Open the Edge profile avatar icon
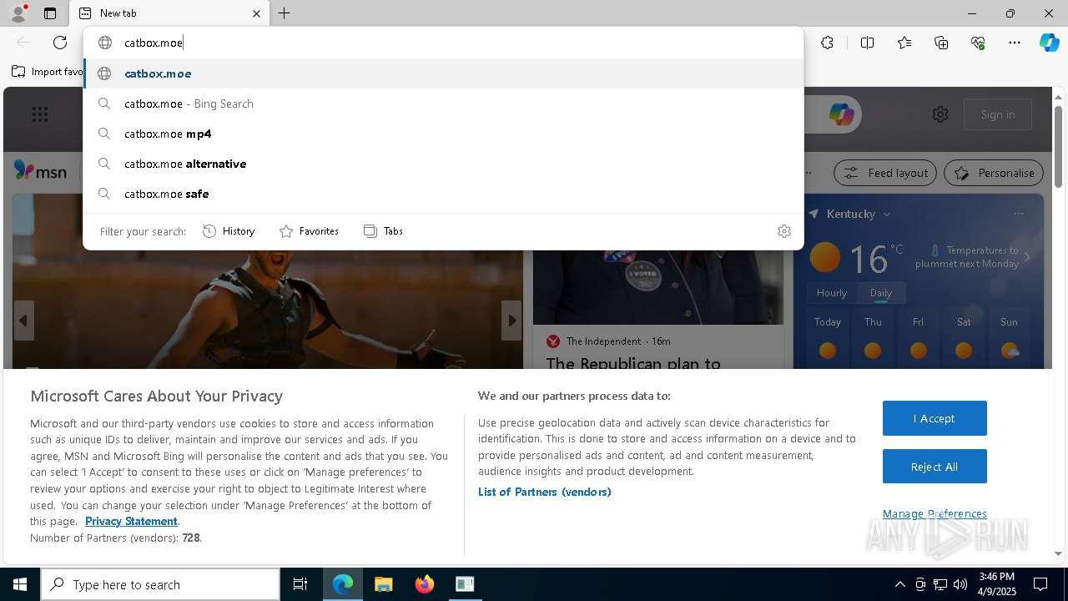The image size is (1068, 601). [18, 13]
